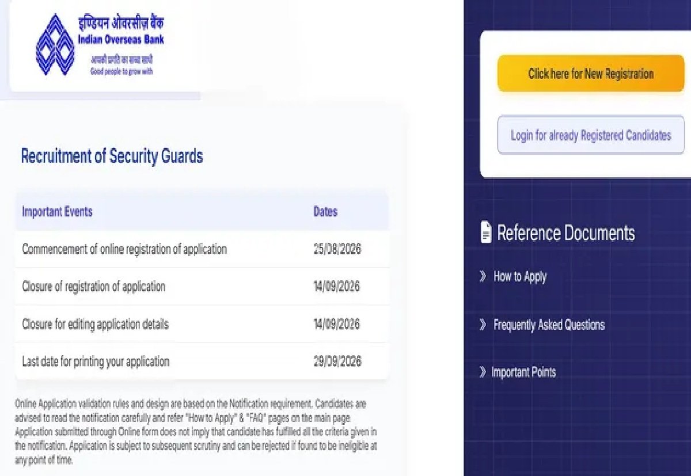Click the chevron beside Important Points

click(483, 372)
